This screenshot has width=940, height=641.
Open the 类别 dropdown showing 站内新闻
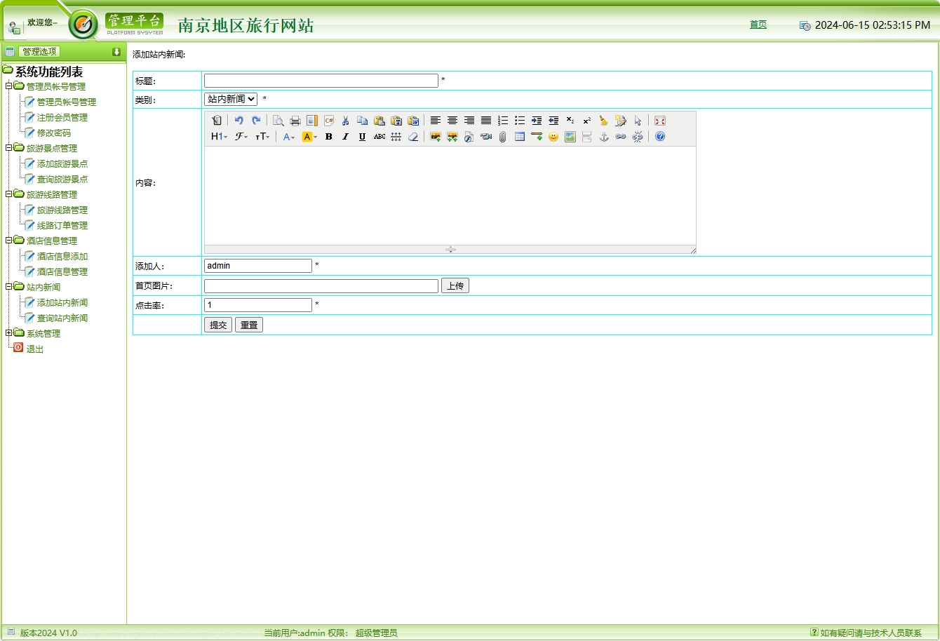click(231, 100)
